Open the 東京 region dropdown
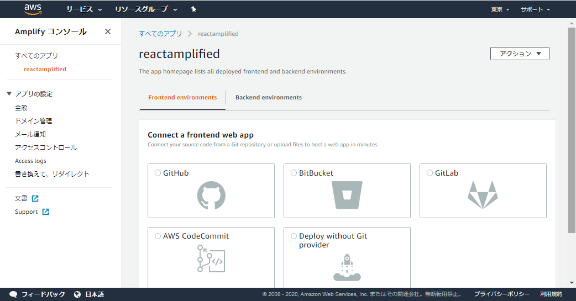 [500, 9]
